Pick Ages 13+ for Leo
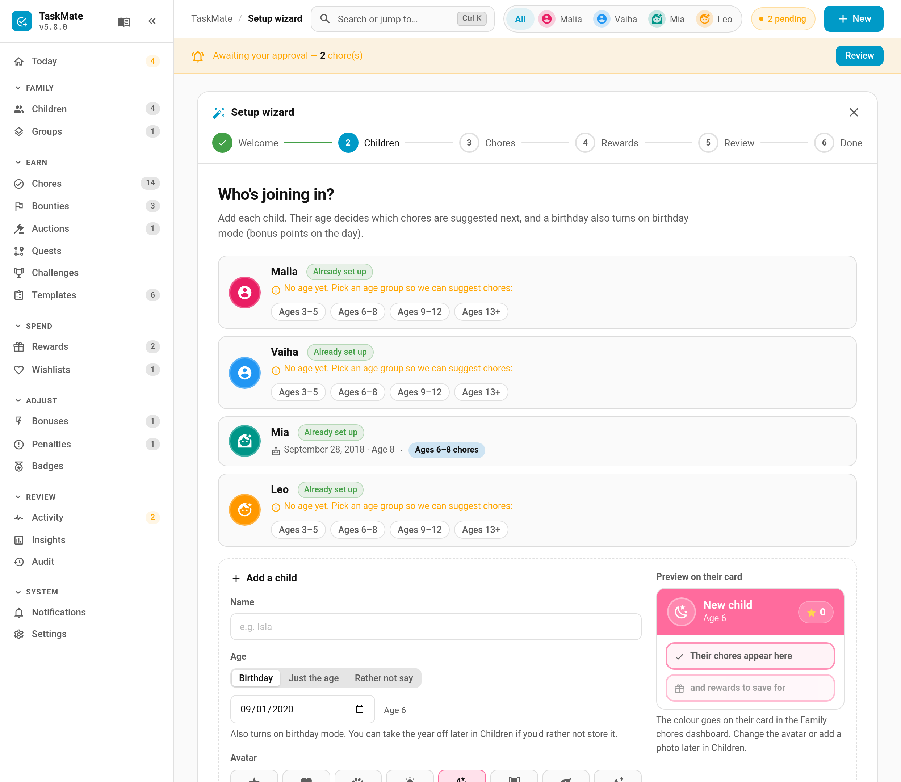This screenshot has height=782, width=901. coord(481,530)
